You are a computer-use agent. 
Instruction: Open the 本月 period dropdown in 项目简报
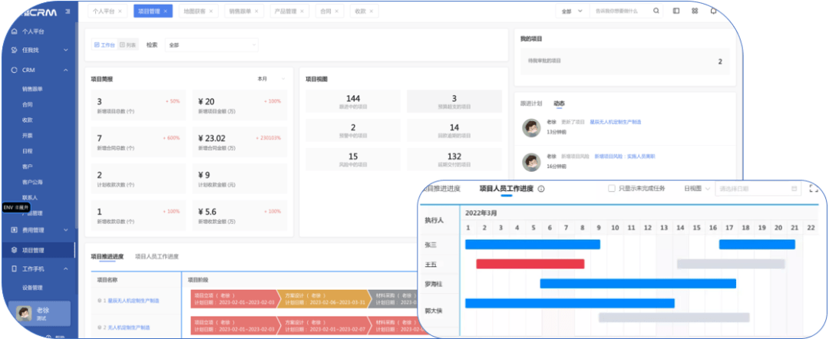tap(271, 78)
